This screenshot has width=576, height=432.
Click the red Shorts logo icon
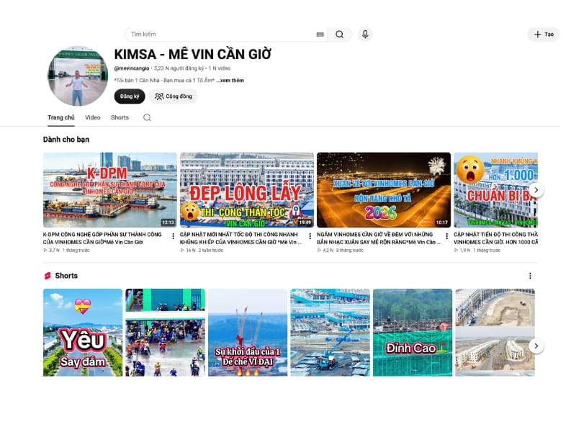48,276
